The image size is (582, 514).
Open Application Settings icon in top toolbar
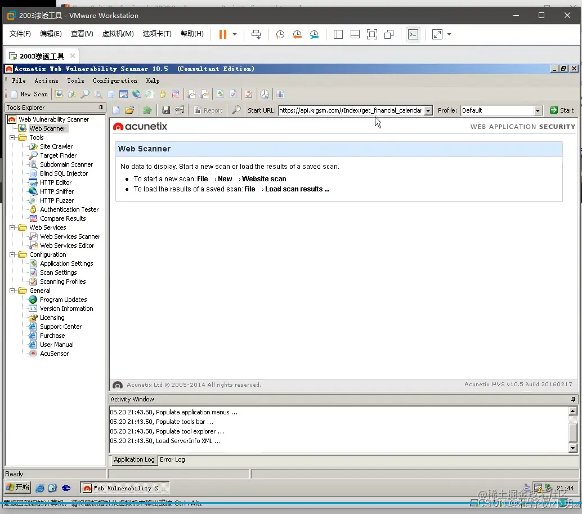[x=220, y=94]
